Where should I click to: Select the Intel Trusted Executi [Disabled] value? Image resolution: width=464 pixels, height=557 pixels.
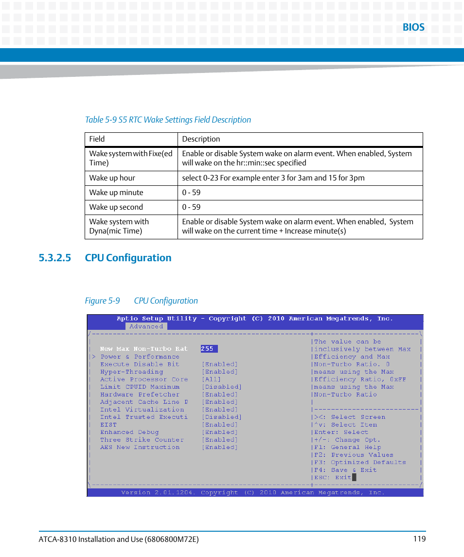pos(222,417)
